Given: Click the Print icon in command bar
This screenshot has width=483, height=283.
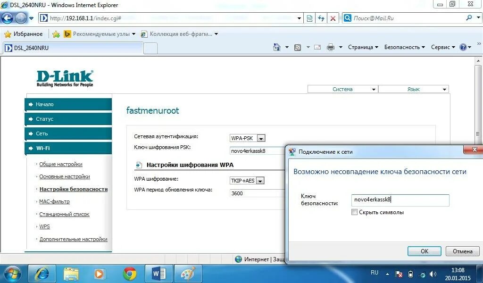Looking at the screenshot, I should pos(331,48).
